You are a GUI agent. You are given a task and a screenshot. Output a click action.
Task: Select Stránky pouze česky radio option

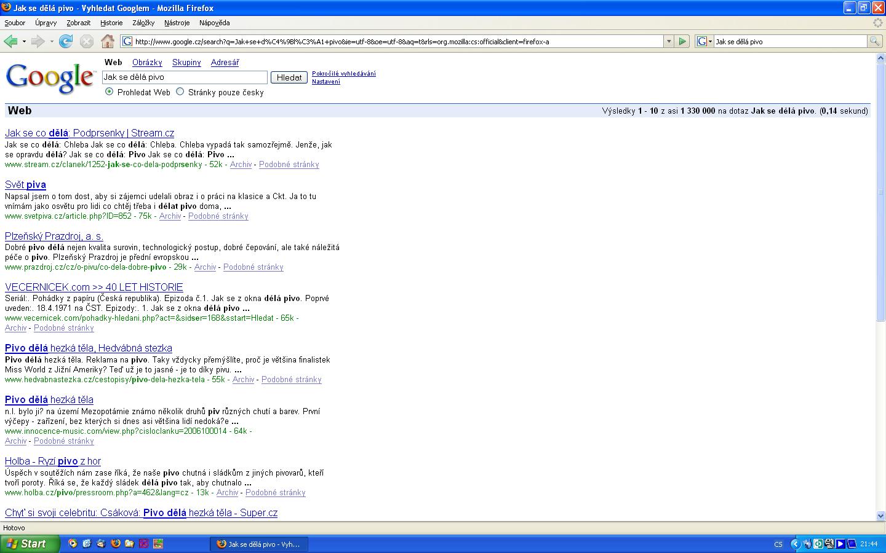180,92
